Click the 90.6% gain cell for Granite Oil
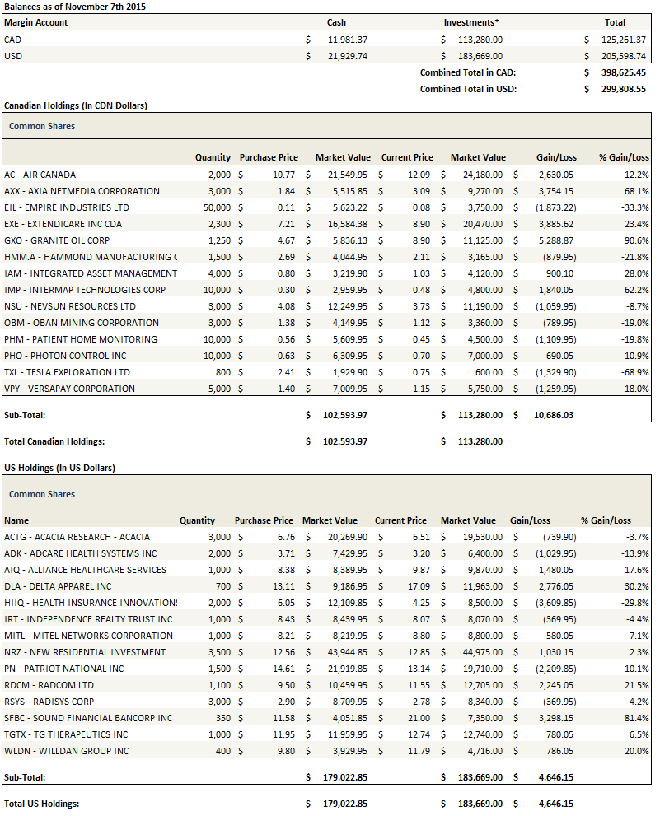 [x=635, y=240]
